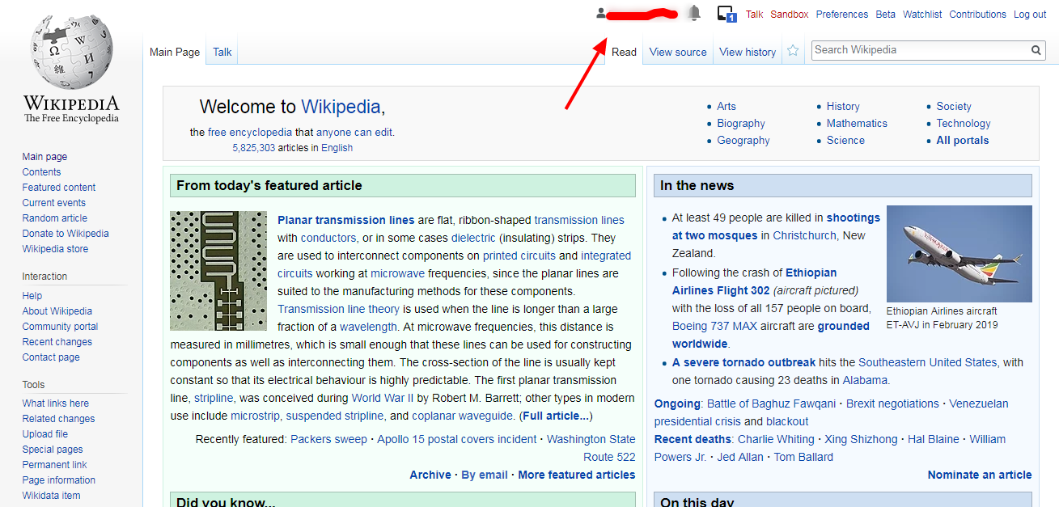The height and width of the screenshot is (507, 1059).
Task: Click Upload file
Action: tap(45, 434)
